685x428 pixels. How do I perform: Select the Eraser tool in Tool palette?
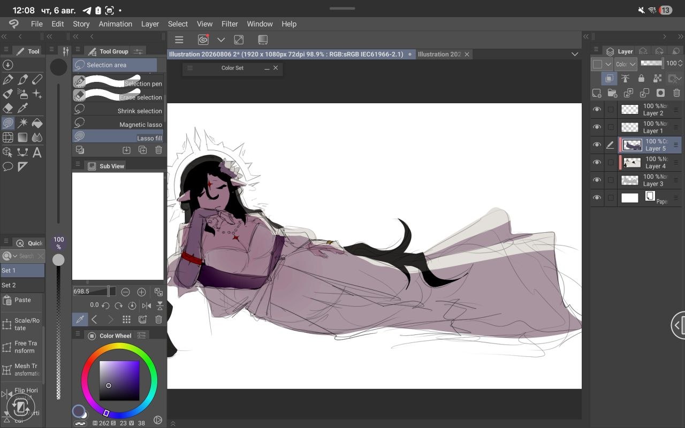point(7,108)
